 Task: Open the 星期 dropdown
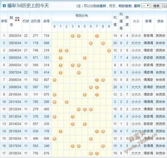[146, 6]
